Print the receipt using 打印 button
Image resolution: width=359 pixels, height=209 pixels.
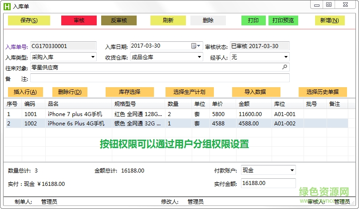point(253,20)
